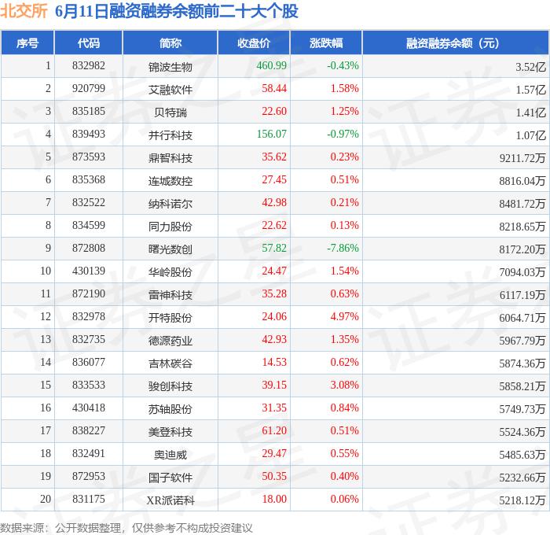Select stock name 同力股份
This screenshot has height=535, width=550.
tap(170, 227)
